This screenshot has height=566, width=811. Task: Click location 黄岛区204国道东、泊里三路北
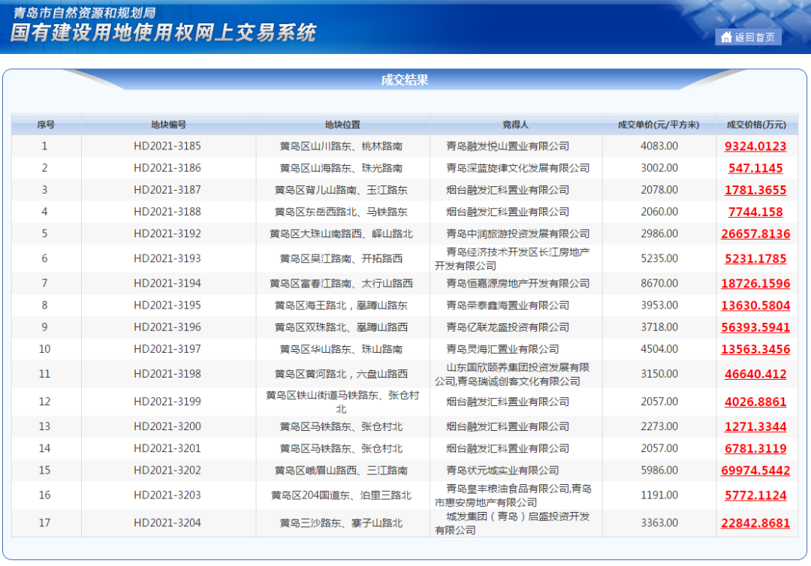(342, 495)
